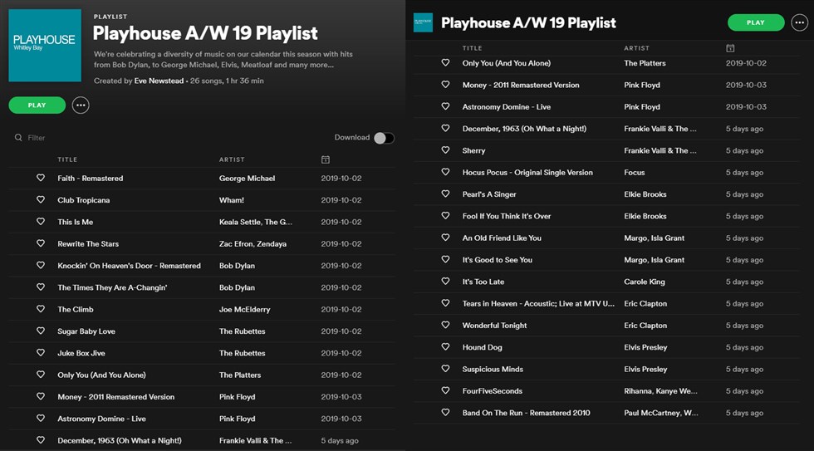
Task: Open more options menu in right panel header
Action: coord(799,22)
